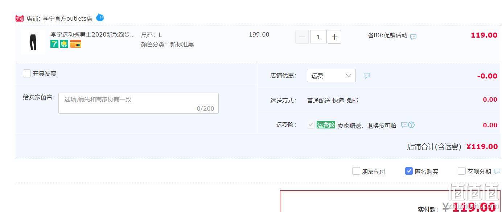The width and height of the screenshot is (502, 212).
Task: Open Wangwang chat with the Li-Ning store
Action: pyautogui.click(x=100, y=17)
